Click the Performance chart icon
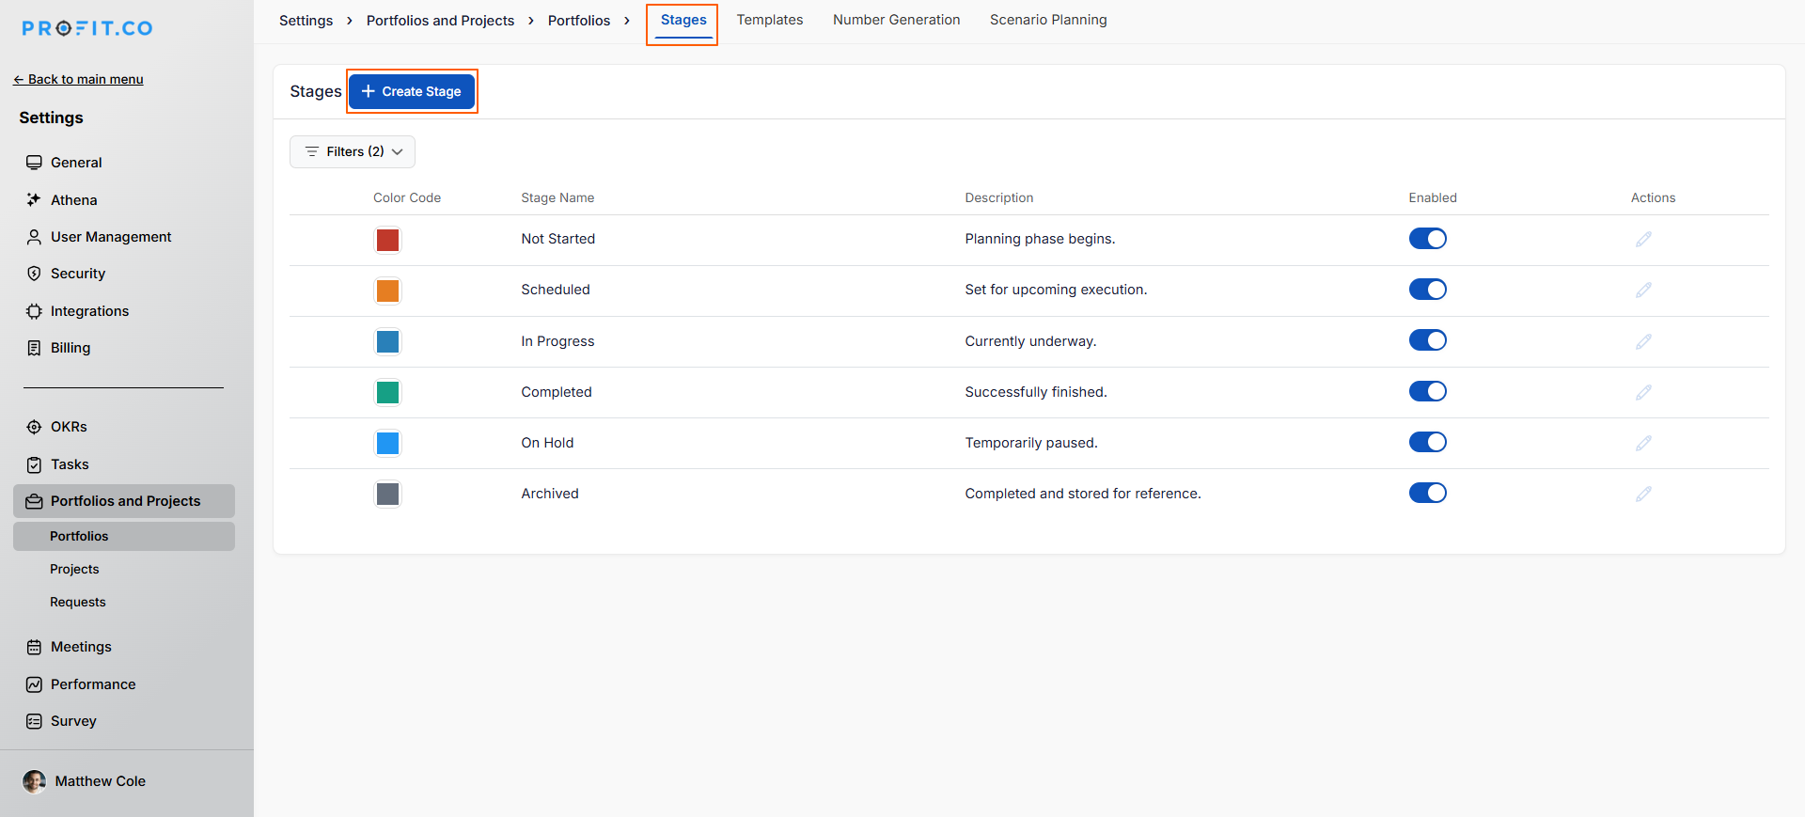 34,684
